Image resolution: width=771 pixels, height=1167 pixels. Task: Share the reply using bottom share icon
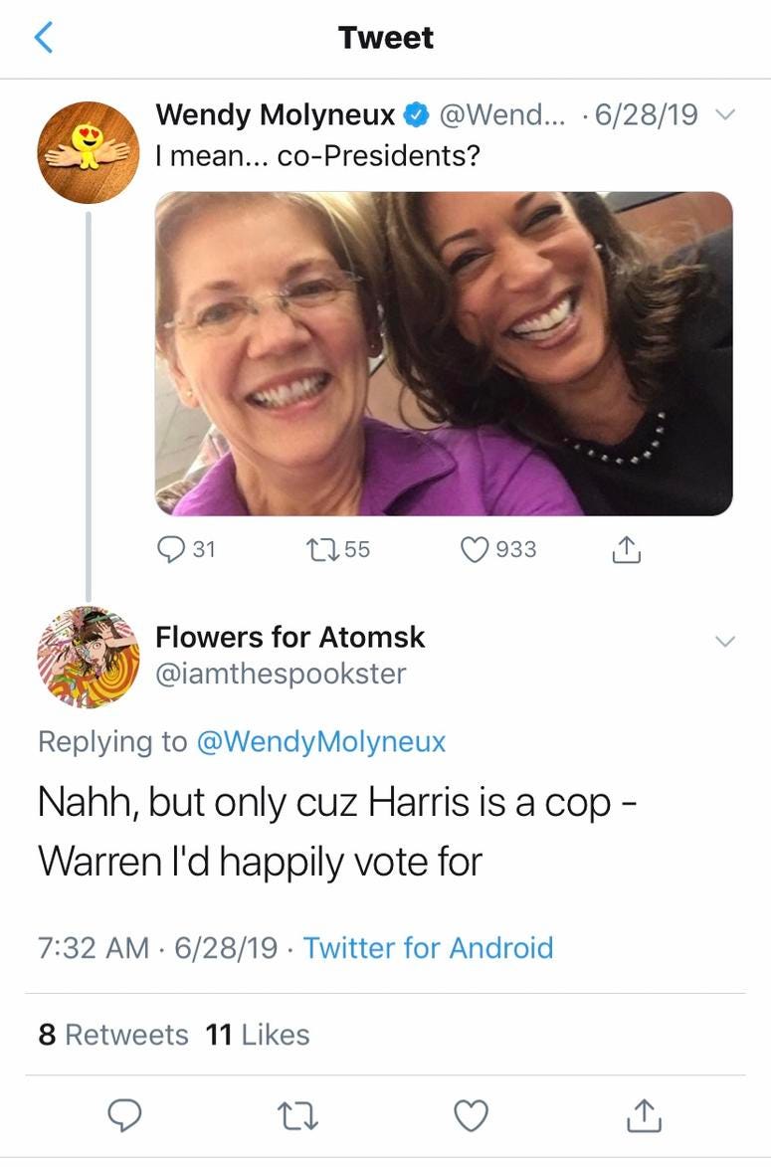point(643,1115)
